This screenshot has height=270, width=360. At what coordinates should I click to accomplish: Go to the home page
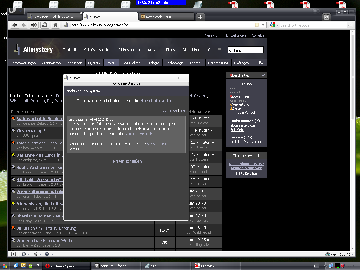coord(55,25)
